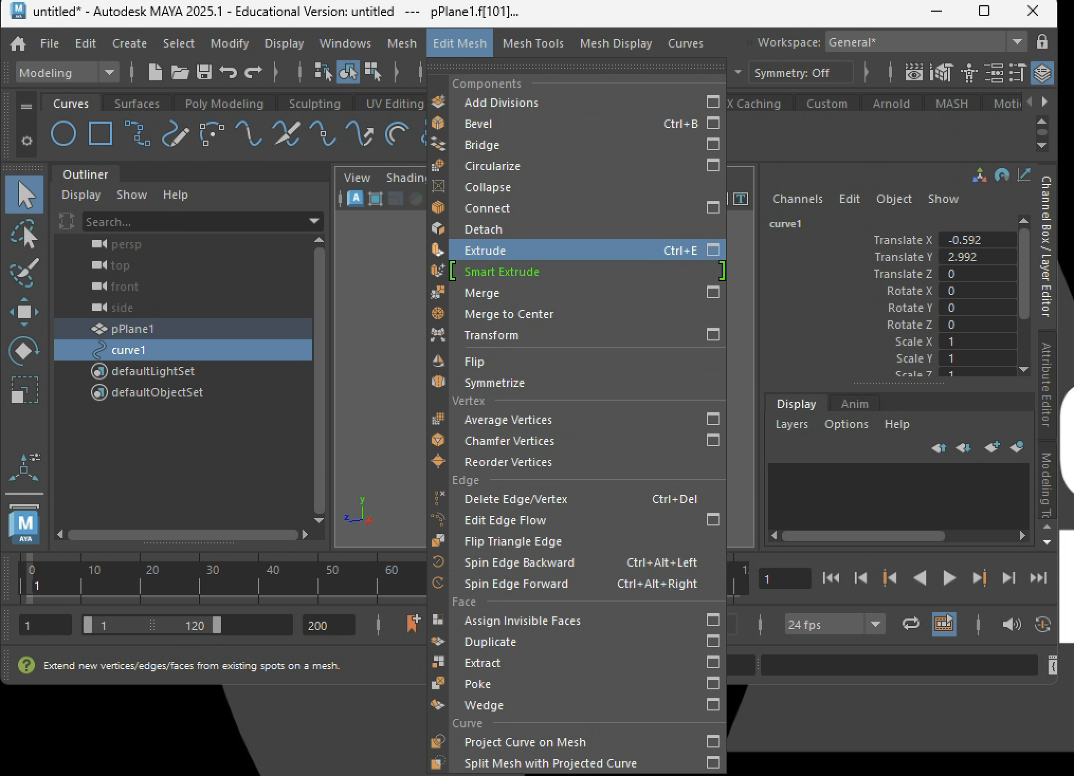The height and width of the screenshot is (776, 1074).
Task: Click Merge to Center menu entry
Action: [x=508, y=314]
